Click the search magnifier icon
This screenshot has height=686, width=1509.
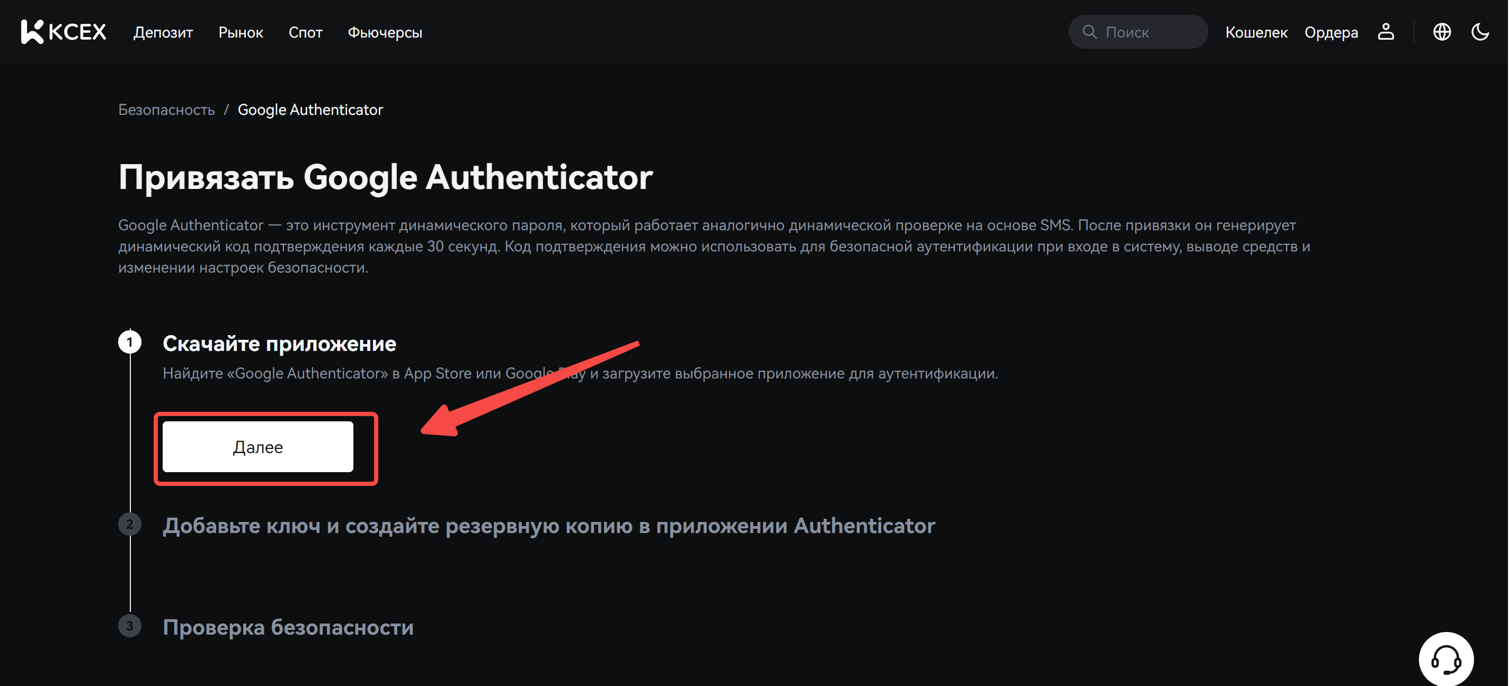pyautogui.click(x=1089, y=32)
